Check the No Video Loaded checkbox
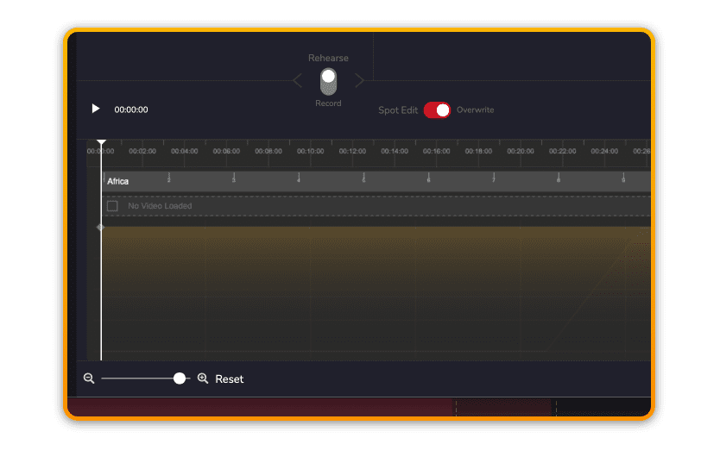Image resolution: width=720 pixels, height=463 pixels. [112, 206]
